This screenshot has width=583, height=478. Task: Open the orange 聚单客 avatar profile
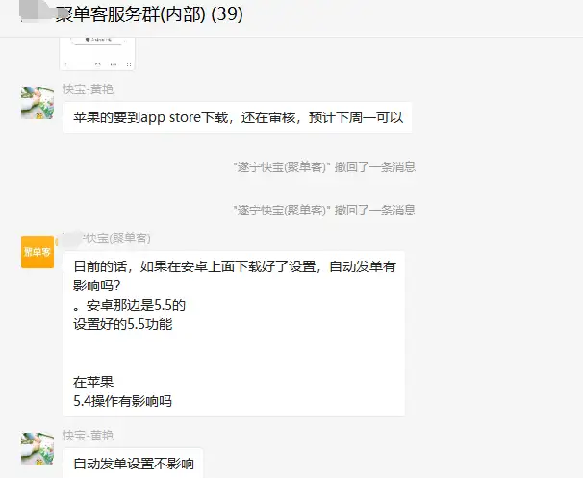pos(38,252)
